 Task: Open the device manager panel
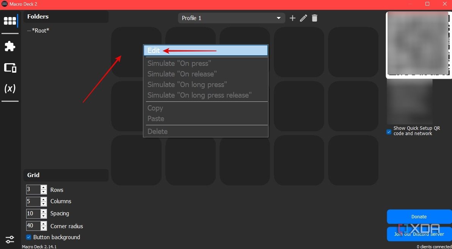point(9,67)
